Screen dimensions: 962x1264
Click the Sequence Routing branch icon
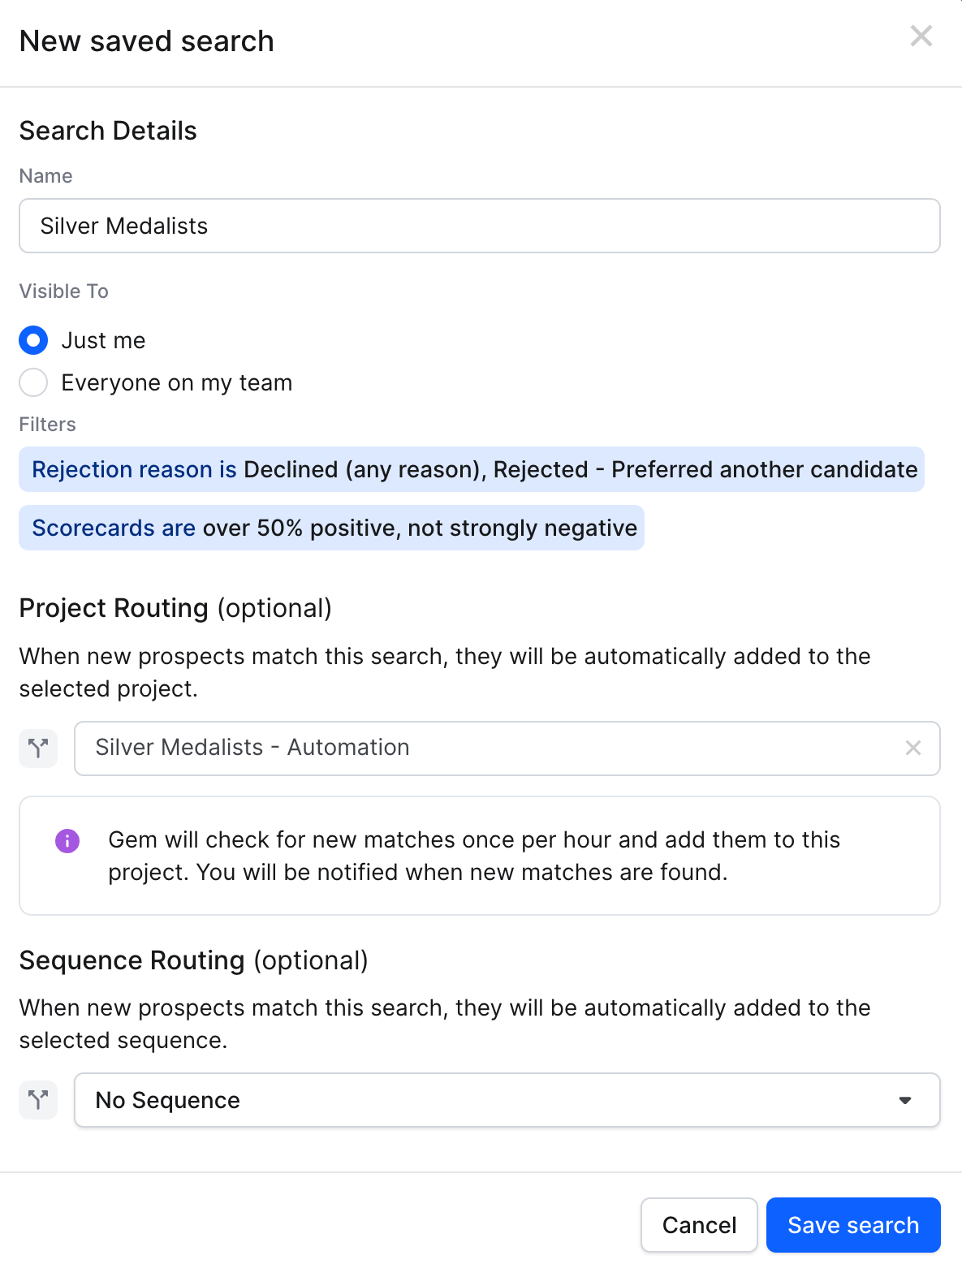point(38,1100)
